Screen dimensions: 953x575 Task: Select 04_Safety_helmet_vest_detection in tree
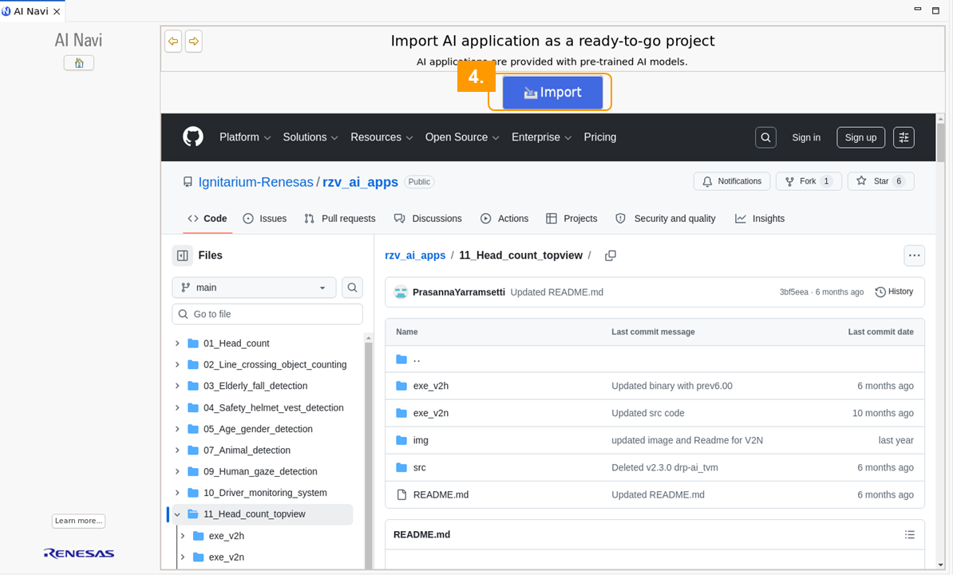(x=274, y=408)
